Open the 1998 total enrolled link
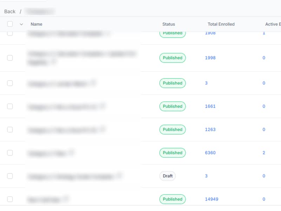 click(210, 58)
